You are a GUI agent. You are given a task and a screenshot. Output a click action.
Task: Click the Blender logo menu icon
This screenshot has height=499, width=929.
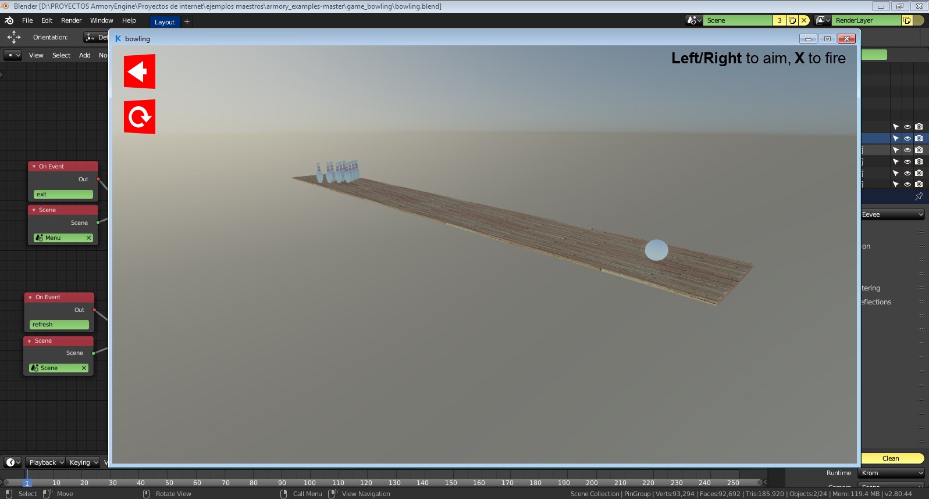point(9,20)
